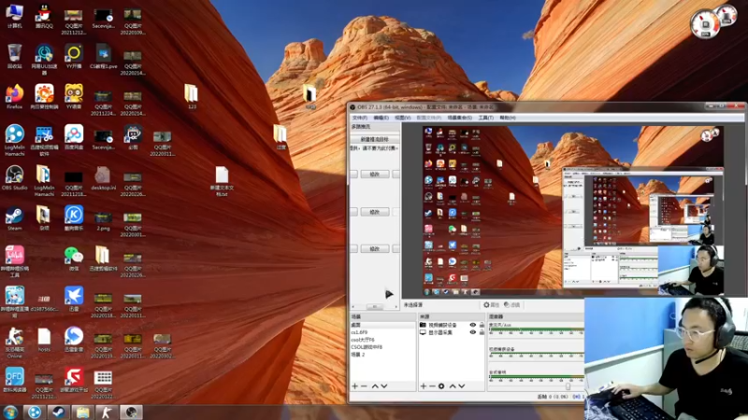Open the 迅捷视频剪辑软件 scissors icon
The image size is (748, 420).
coord(44,141)
